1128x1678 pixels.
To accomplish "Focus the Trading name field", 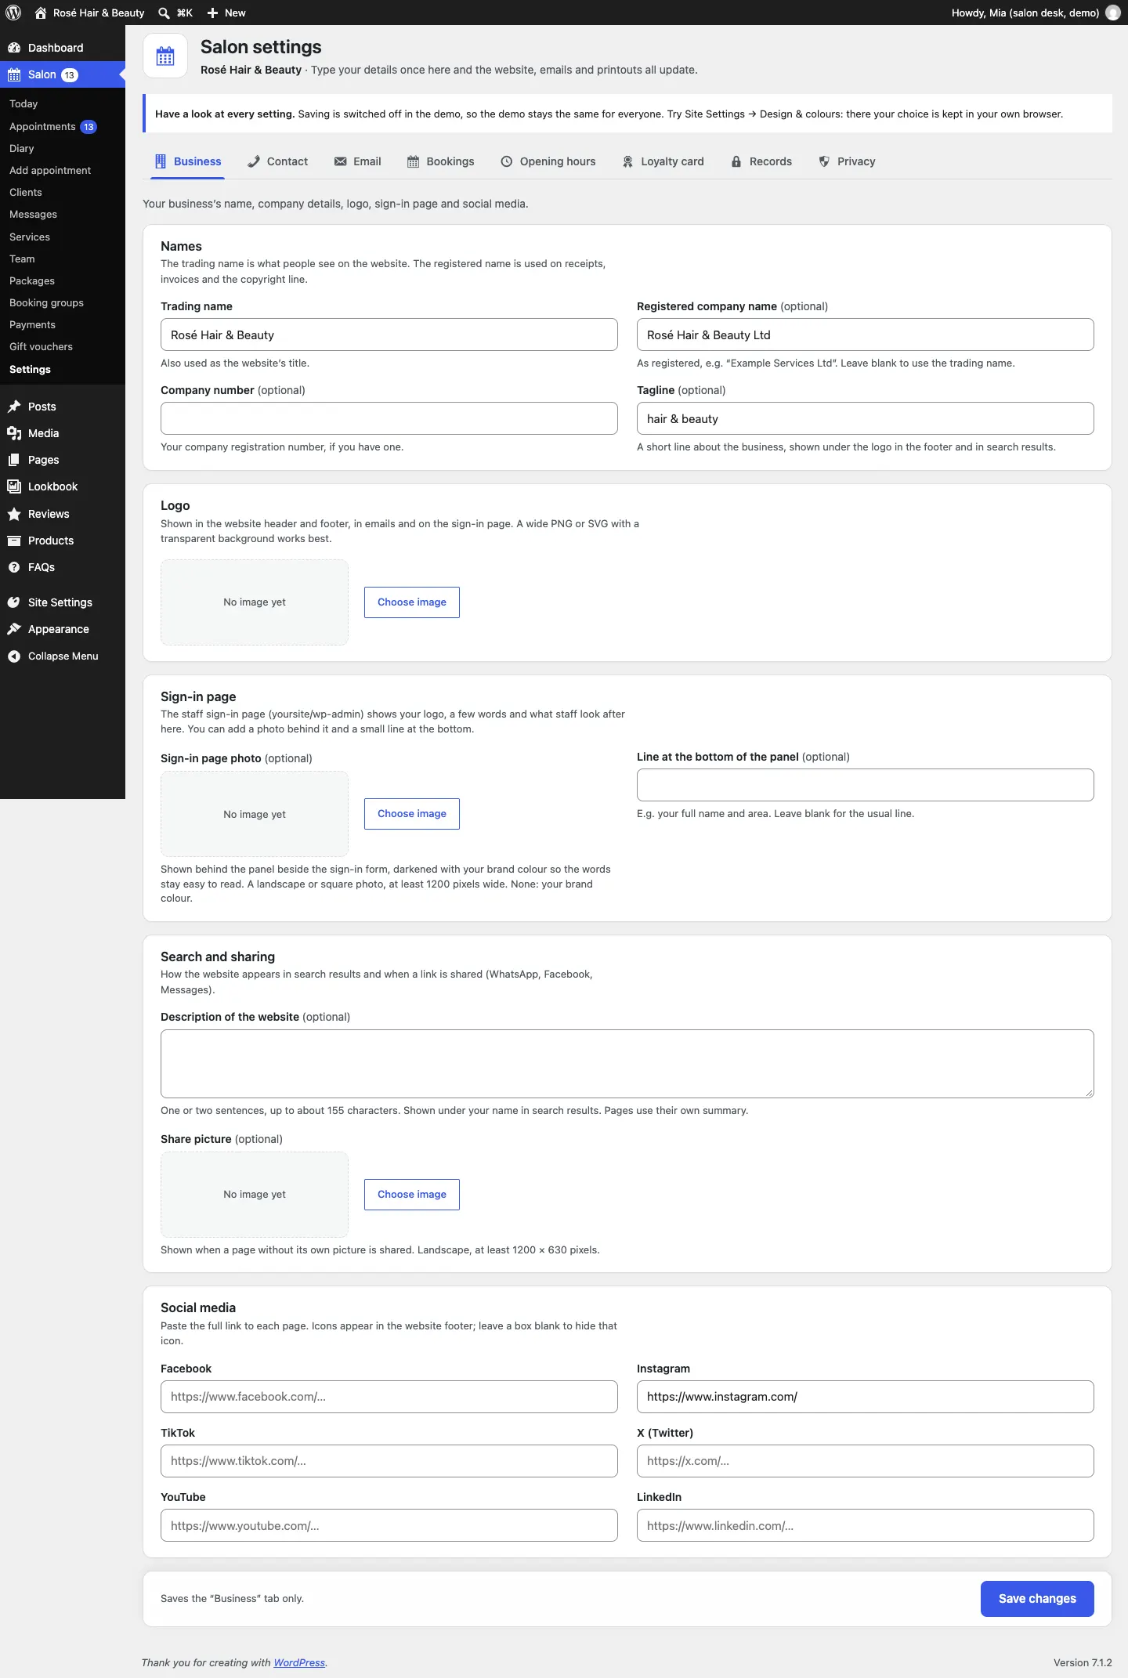I will tap(389, 335).
